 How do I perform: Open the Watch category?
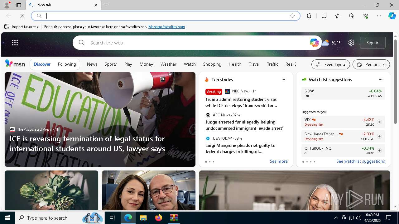190,64
